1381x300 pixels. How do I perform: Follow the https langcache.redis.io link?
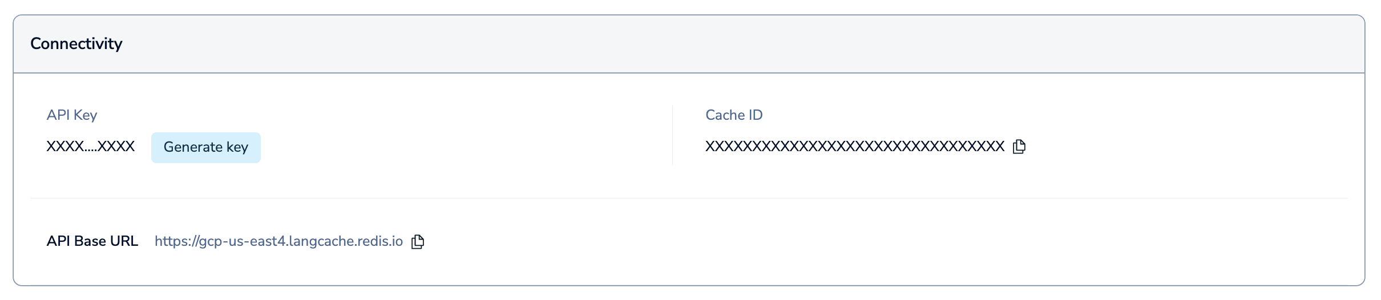click(x=278, y=241)
